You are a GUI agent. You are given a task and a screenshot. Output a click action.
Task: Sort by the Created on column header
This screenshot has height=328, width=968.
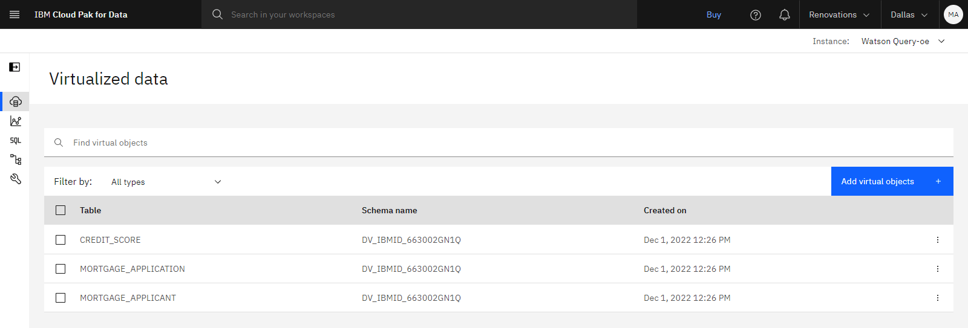tap(665, 210)
